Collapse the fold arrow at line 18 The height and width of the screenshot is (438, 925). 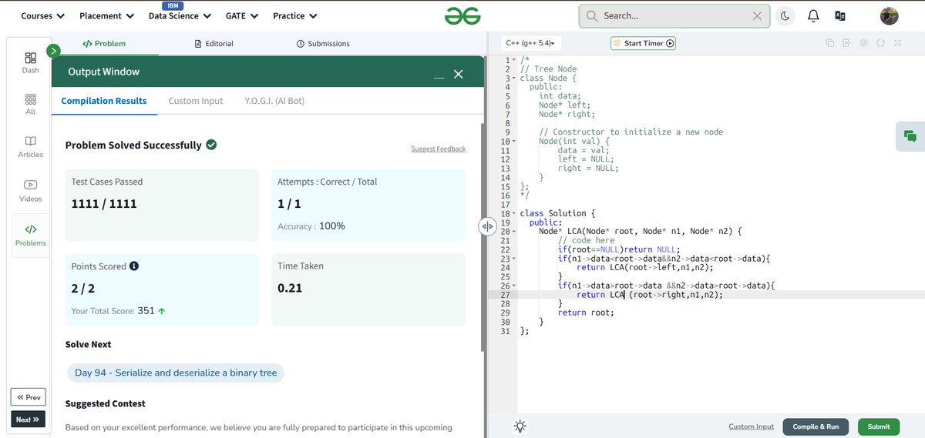(513, 213)
